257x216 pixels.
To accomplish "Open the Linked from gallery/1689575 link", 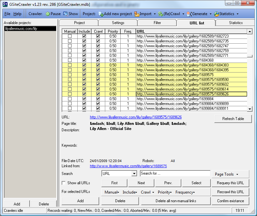I will (128, 166).
